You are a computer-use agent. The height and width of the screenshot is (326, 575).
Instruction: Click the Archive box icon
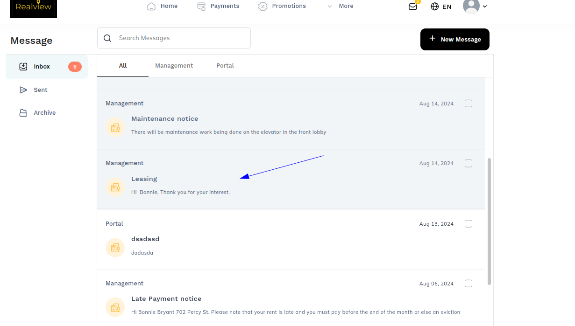coord(23,113)
